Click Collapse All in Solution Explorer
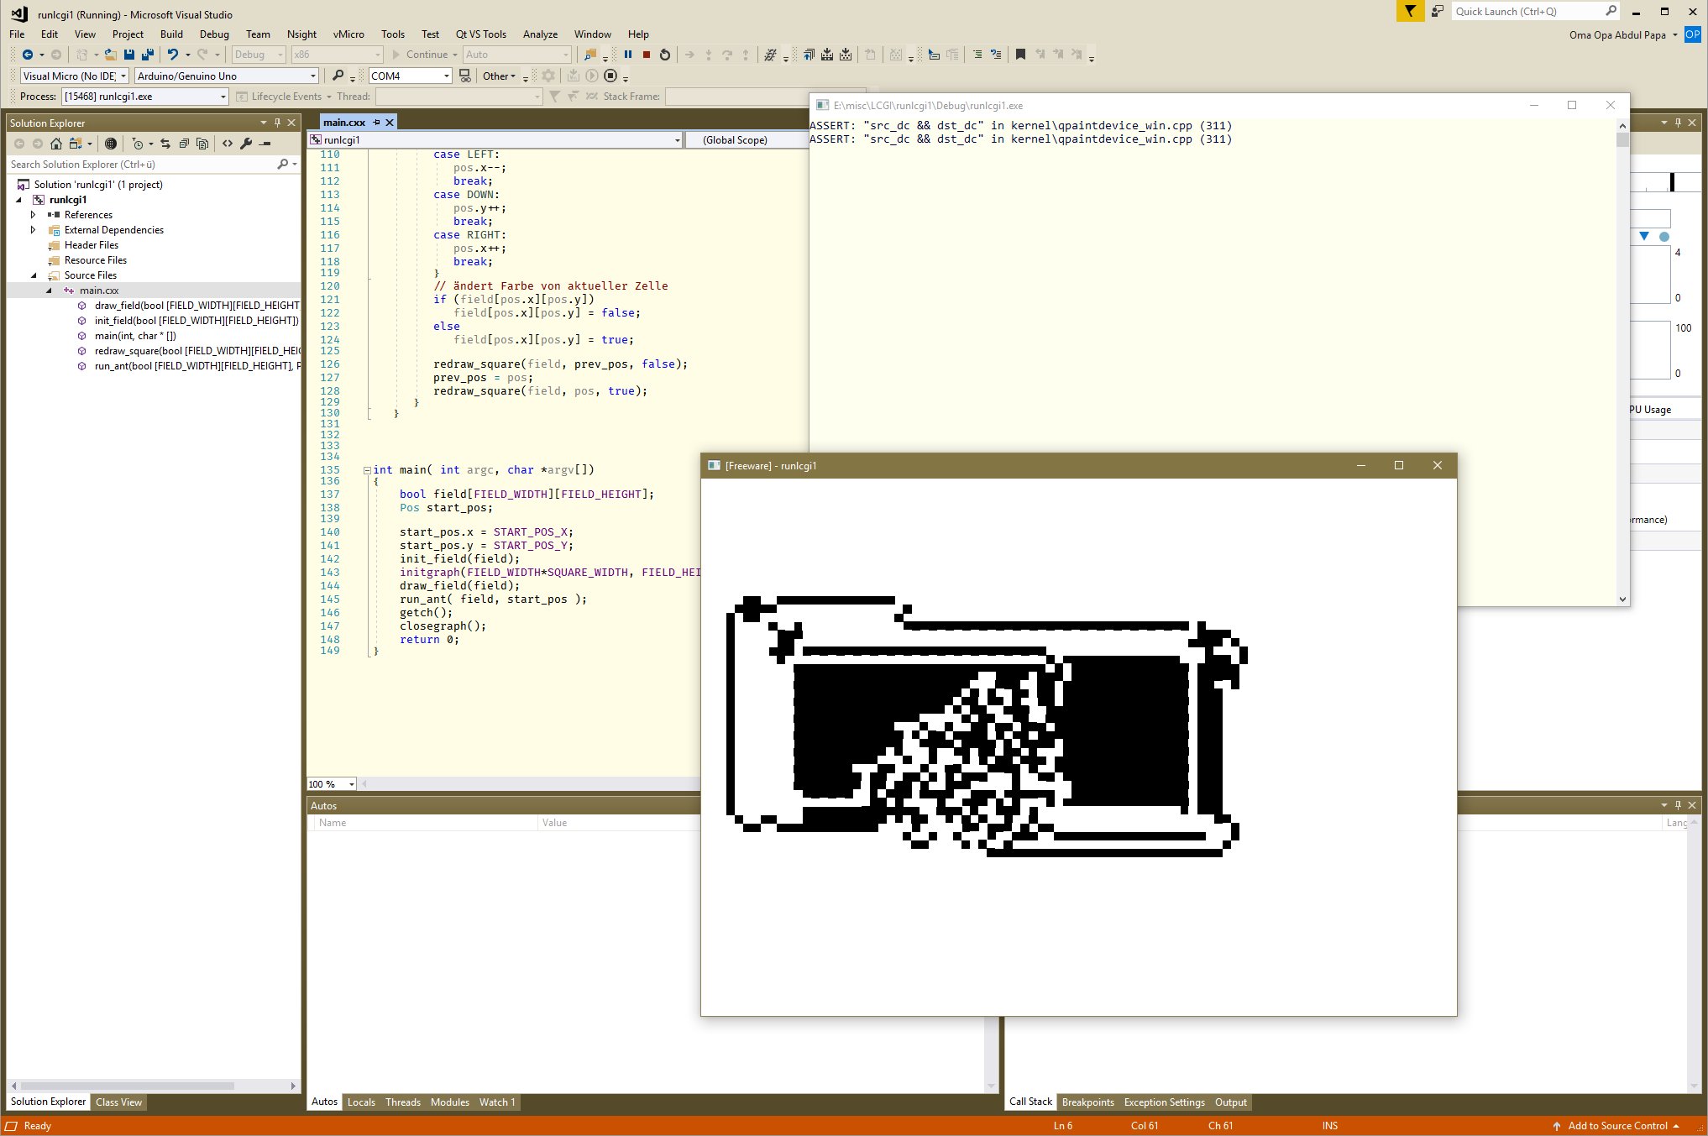1708x1136 pixels. coord(184,144)
